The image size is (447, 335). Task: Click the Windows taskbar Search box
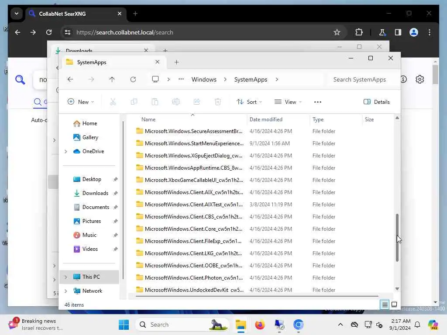coord(183,325)
